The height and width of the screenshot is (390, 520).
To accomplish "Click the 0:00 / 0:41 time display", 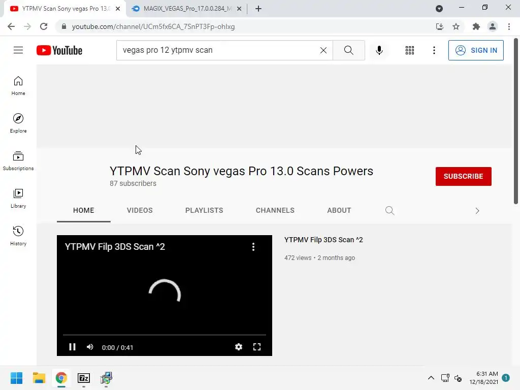I will pyautogui.click(x=117, y=347).
